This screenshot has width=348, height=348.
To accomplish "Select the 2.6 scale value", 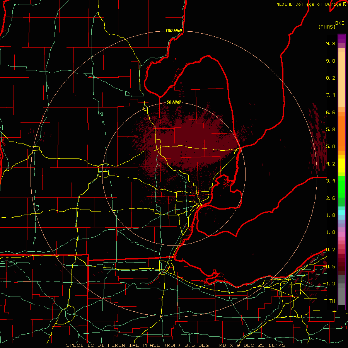I will coord(331,198).
